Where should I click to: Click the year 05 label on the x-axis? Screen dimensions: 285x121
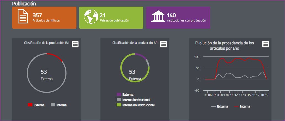205,95
